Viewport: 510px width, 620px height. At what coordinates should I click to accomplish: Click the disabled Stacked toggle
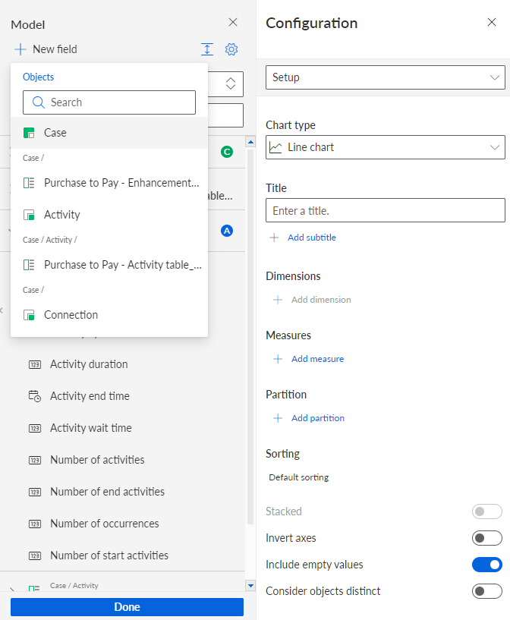(x=487, y=511)
